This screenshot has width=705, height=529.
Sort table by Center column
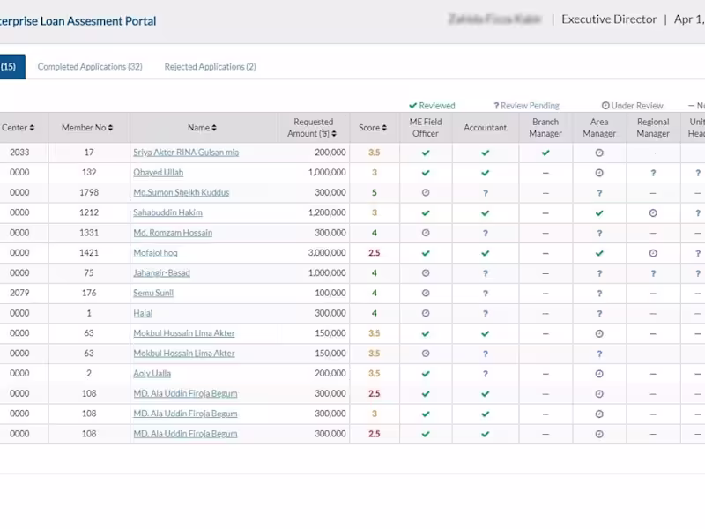(x=18, y=128)
